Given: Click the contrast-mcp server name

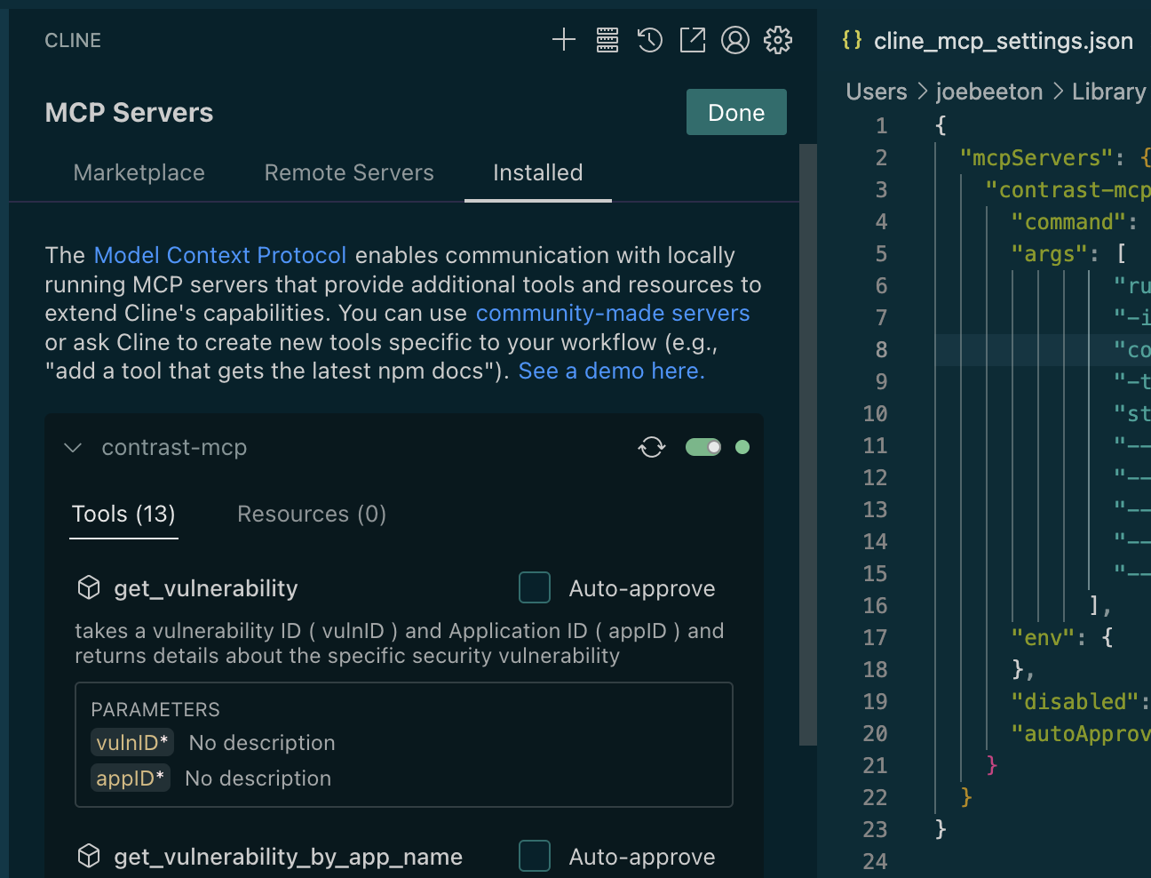Looking at the screenshot, I should click(174, 447).
